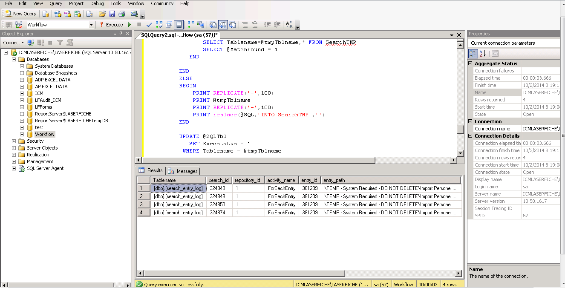565x288 pixels.
Task: Click the Object Explorer Stop icon
Action: pyautogui.click(x=50, y=43)
